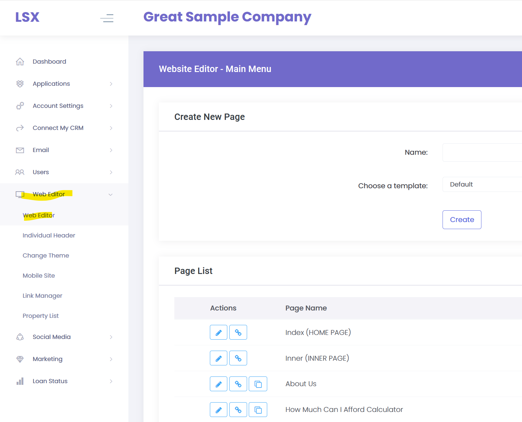Click the copy icon for About Us page
The height and width of the screenshot is (422, 522).
(x=258, y=384)
